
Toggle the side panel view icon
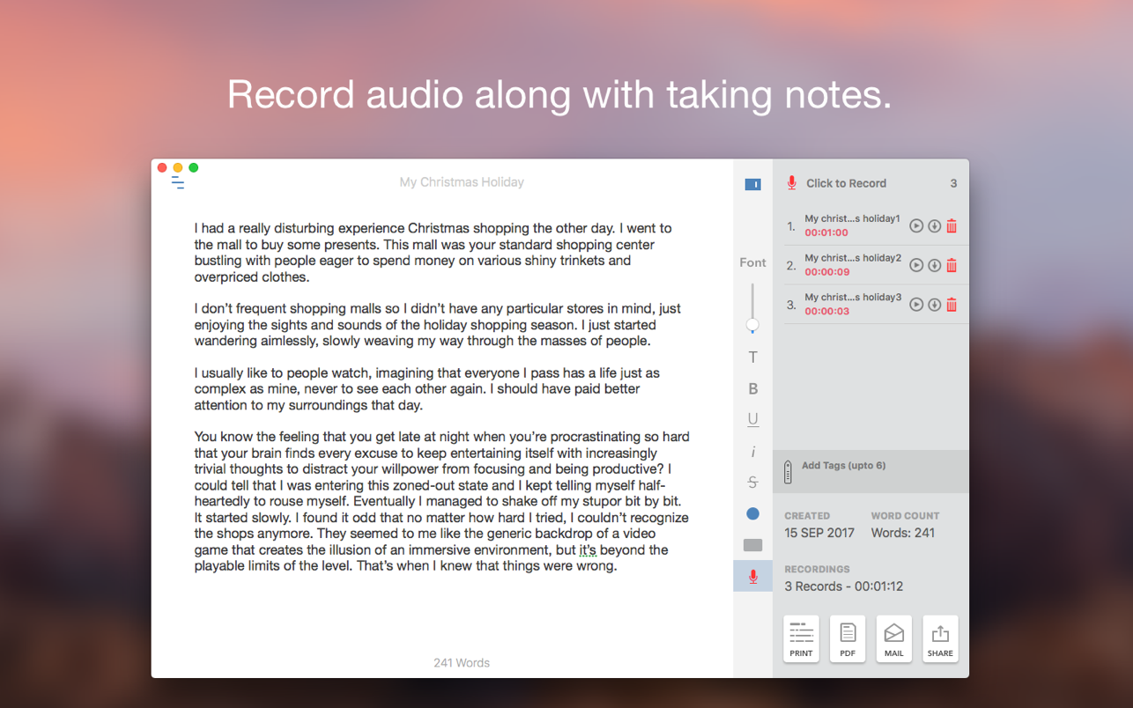pyautogui.click(x=752, y=184)
